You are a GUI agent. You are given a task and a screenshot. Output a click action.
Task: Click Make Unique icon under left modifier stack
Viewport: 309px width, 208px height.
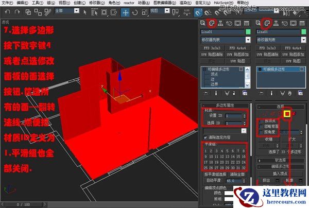pyautogui.click(x=227, y=93)
